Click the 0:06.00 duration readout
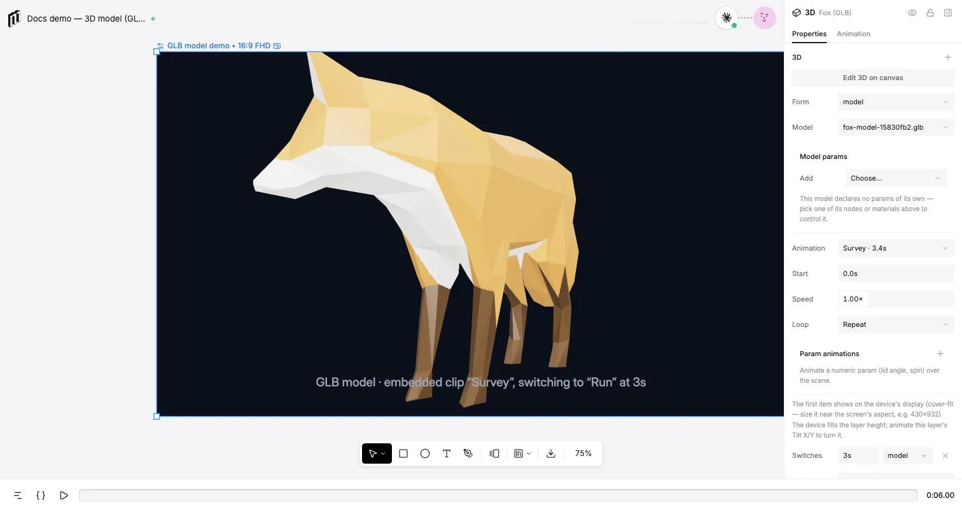The image size is (962, 512). 940,495
